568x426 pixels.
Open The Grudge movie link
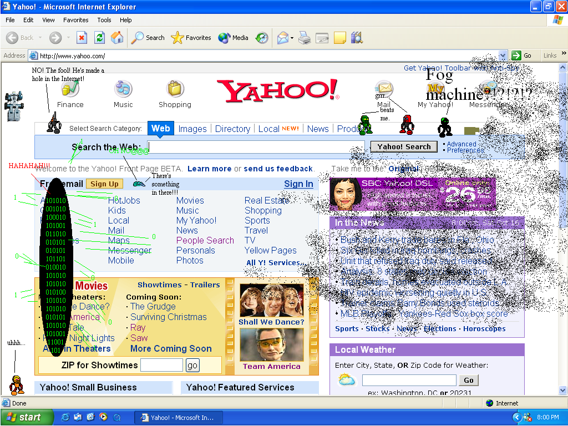[x=153, y=306]
